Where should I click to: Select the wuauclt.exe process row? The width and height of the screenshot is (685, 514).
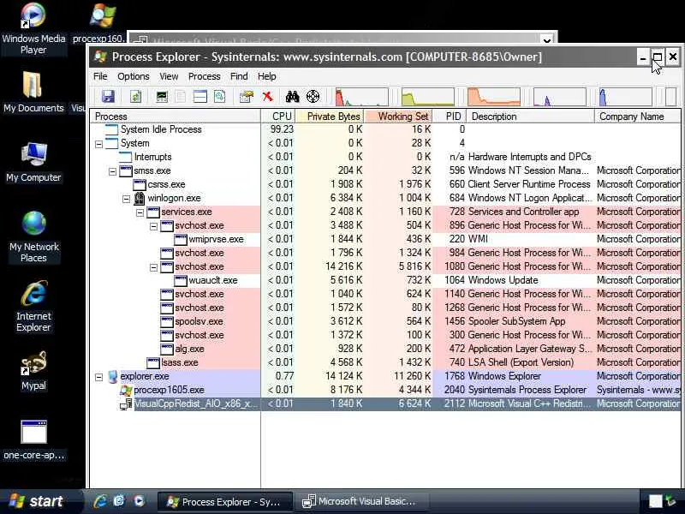[x=385, y=280]
